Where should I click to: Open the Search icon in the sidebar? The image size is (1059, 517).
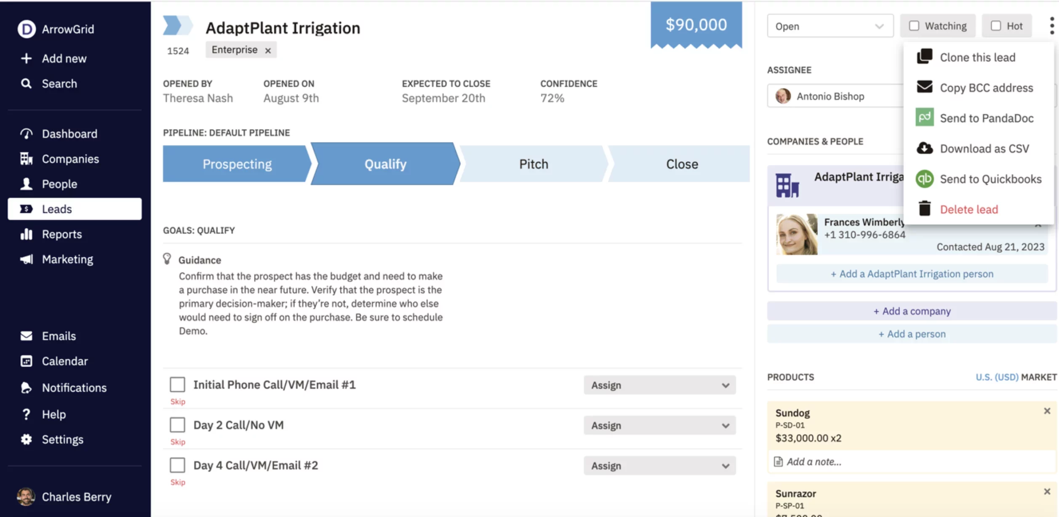26,83
